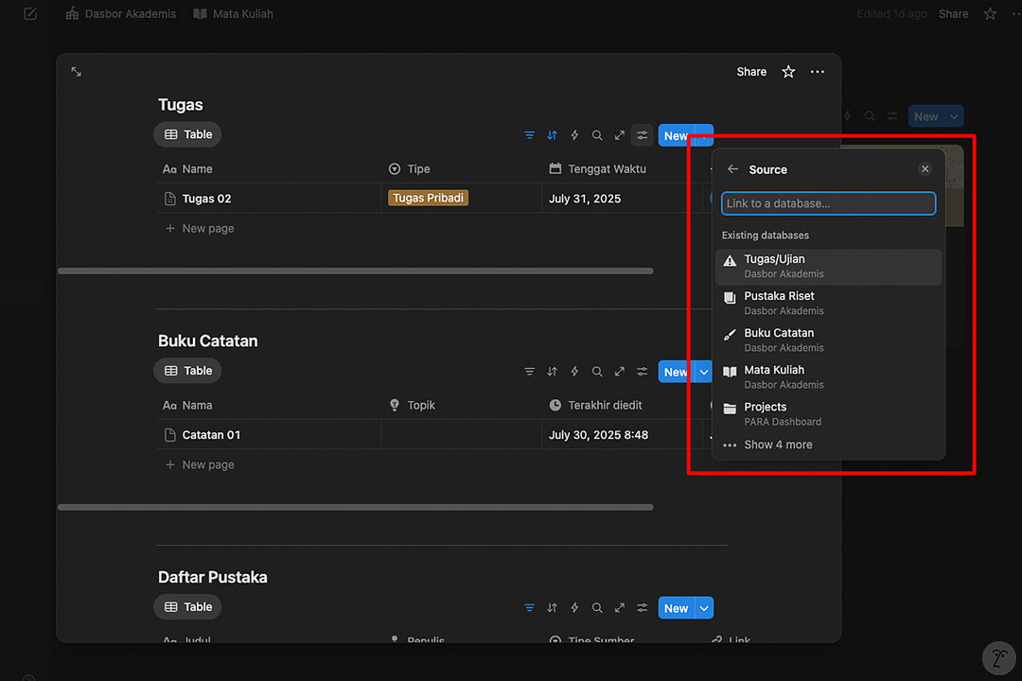Open modal three-dot options menu
1022x681 pixels.
coord(817,72)
